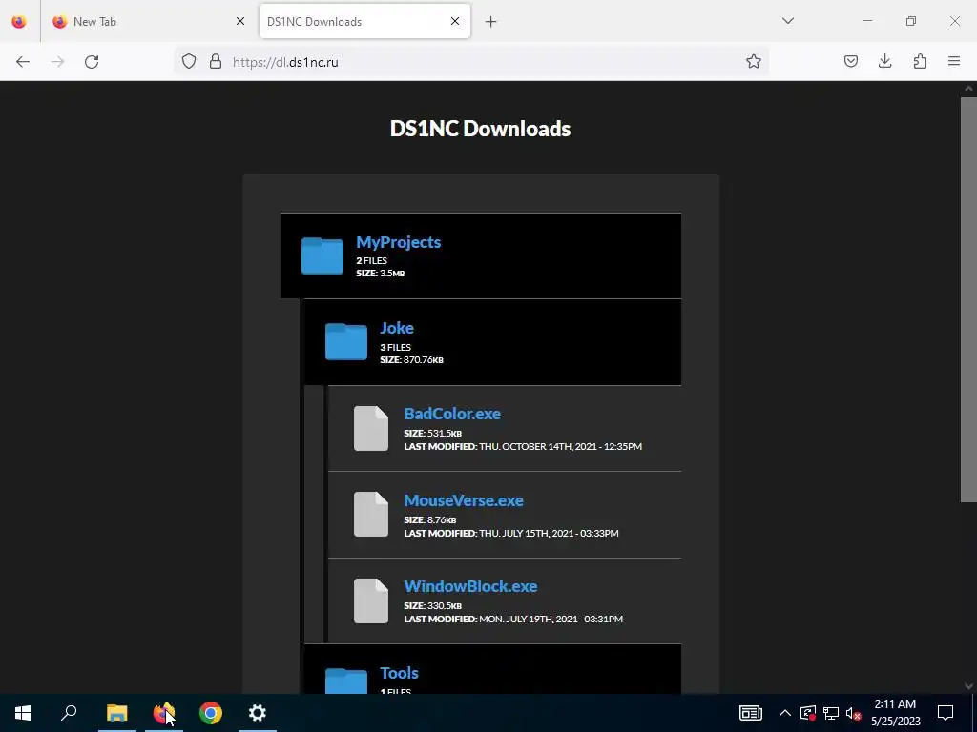The width and height of the screenshot is (977, 732).
Task: Open a new tab with plus button
Action: click(491, 22)
